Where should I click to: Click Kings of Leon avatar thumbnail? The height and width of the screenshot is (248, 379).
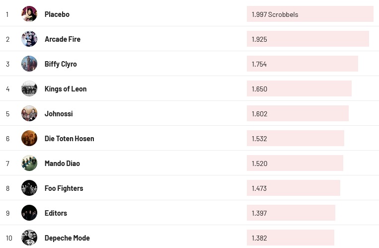[x=29, y=88]
